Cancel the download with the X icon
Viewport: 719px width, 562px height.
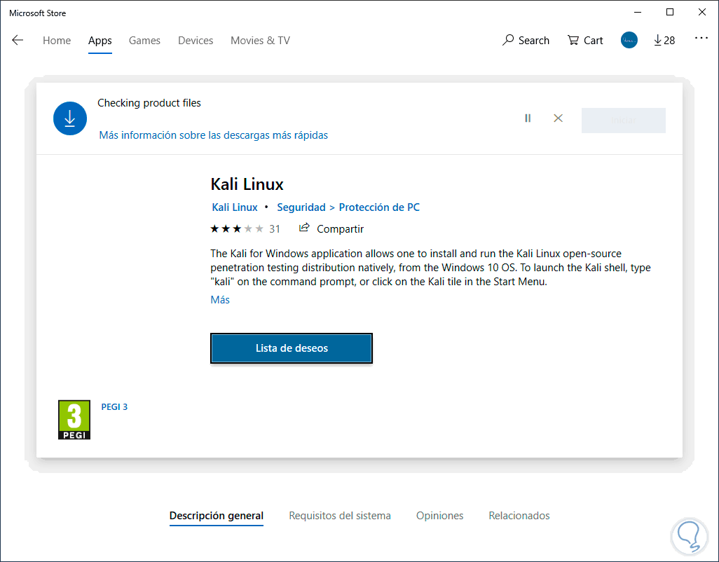(558, 118)
